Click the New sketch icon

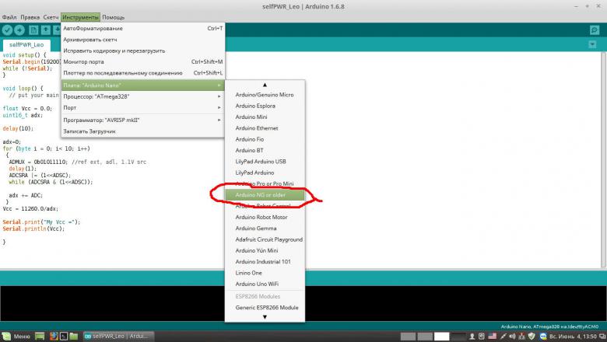33,30
